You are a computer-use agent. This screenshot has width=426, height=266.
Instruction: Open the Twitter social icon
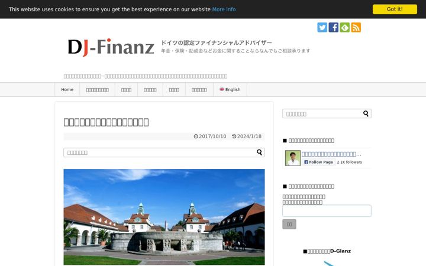322,27
